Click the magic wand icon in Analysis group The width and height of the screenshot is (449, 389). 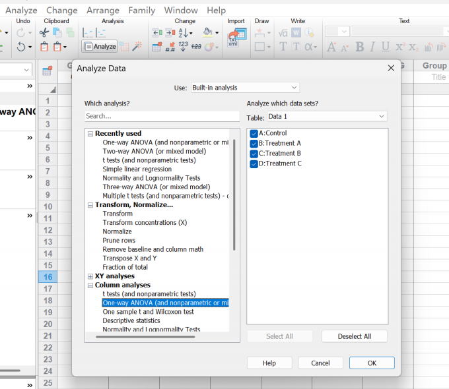click(137, 46)
